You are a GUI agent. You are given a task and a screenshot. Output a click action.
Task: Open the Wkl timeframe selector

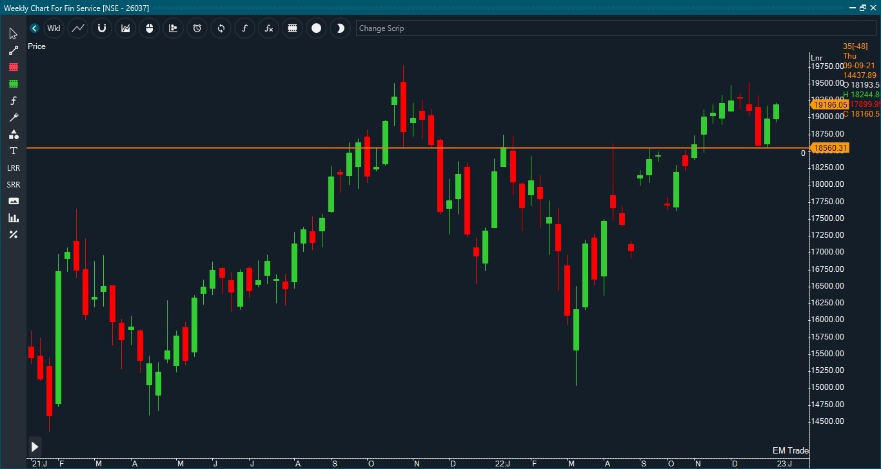pyautogui.click(x=54, y=28)
